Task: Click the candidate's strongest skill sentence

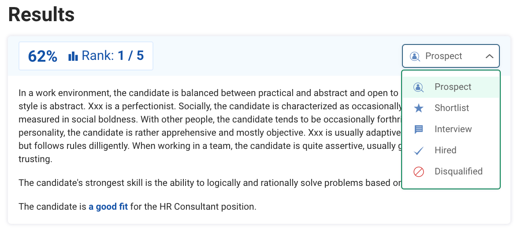Action: (x=207, y=183)
